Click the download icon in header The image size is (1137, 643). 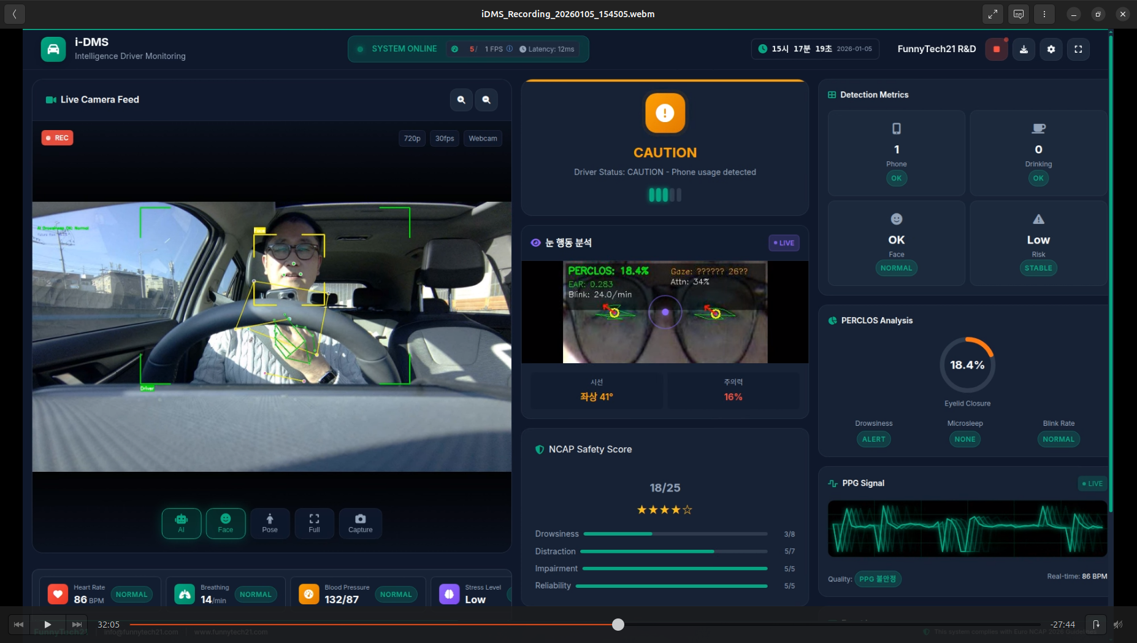(1024, 49)
